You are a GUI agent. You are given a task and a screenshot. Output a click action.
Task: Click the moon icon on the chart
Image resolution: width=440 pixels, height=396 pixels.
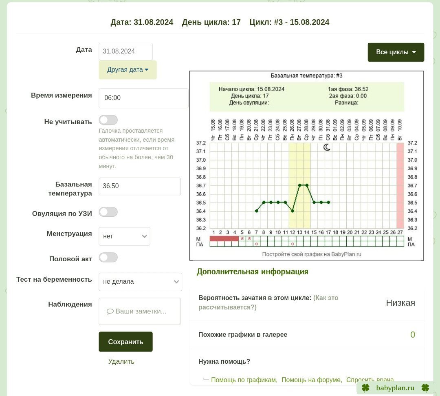327,147
